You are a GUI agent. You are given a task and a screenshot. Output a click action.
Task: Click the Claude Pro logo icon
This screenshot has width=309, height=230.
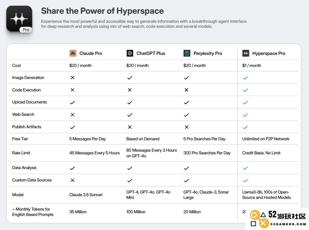tap(73, 53)
